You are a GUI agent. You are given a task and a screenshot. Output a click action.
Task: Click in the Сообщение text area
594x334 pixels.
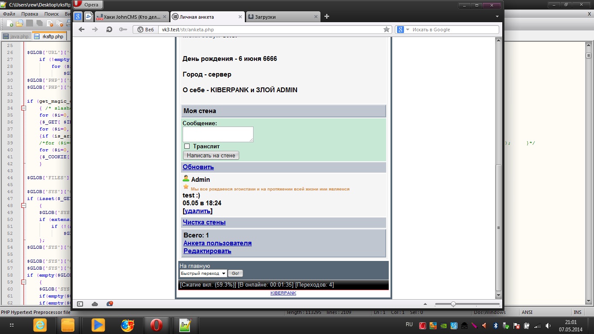click(x=218, y=134)
